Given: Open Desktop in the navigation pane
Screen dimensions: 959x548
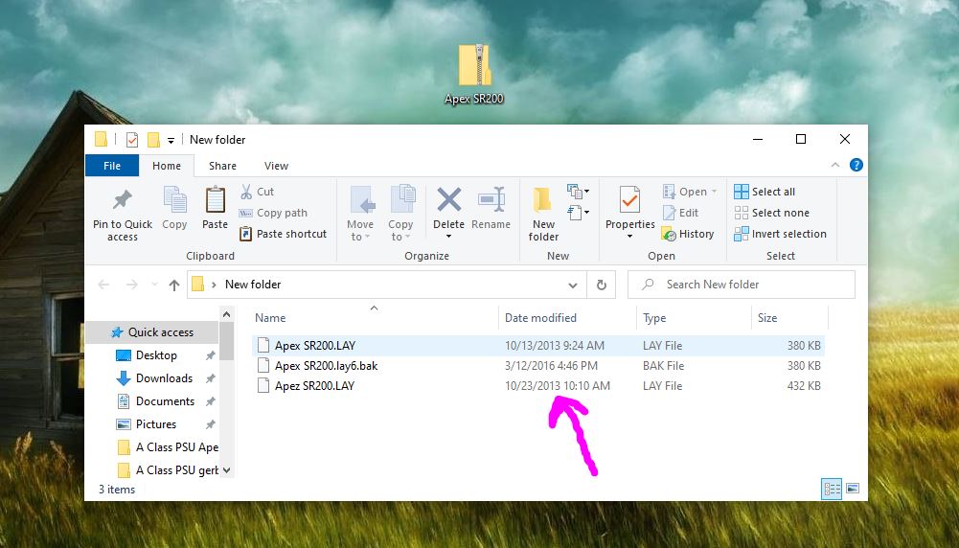Looking at the screenshot, I should point(156,355).
